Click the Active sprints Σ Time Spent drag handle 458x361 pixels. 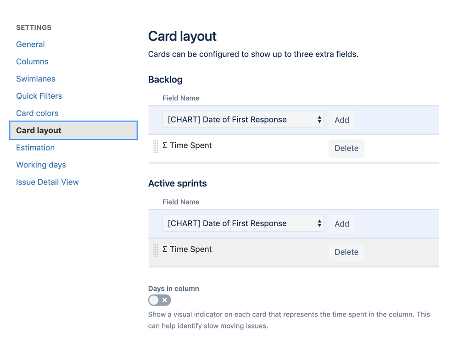(156, 250)
